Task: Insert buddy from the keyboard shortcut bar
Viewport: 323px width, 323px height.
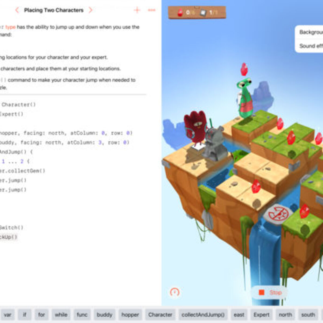Action: pos(104,314)
